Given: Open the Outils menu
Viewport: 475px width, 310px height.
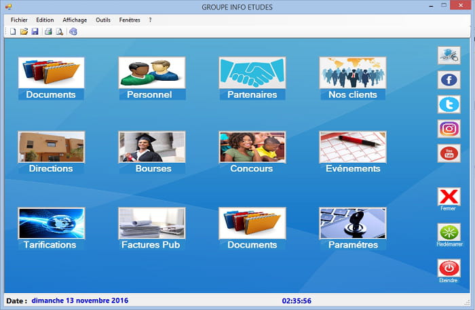Looking at the screenshot, I should coord(103,20).
